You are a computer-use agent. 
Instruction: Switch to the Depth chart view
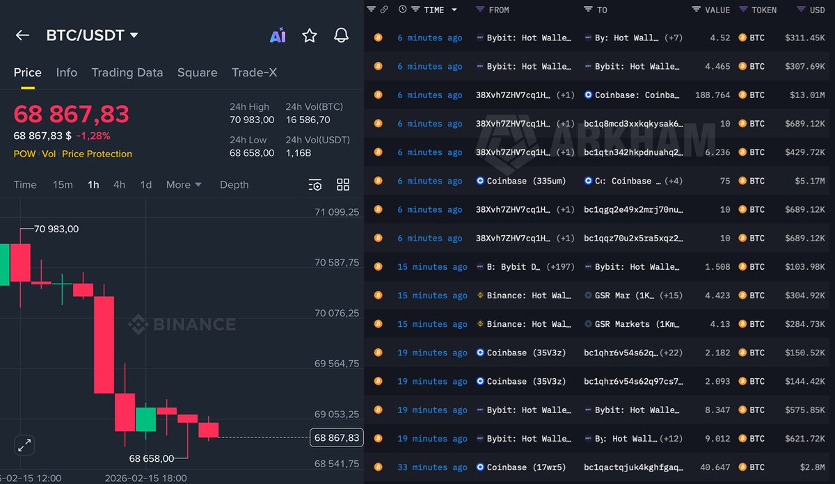tap(234, 184)
